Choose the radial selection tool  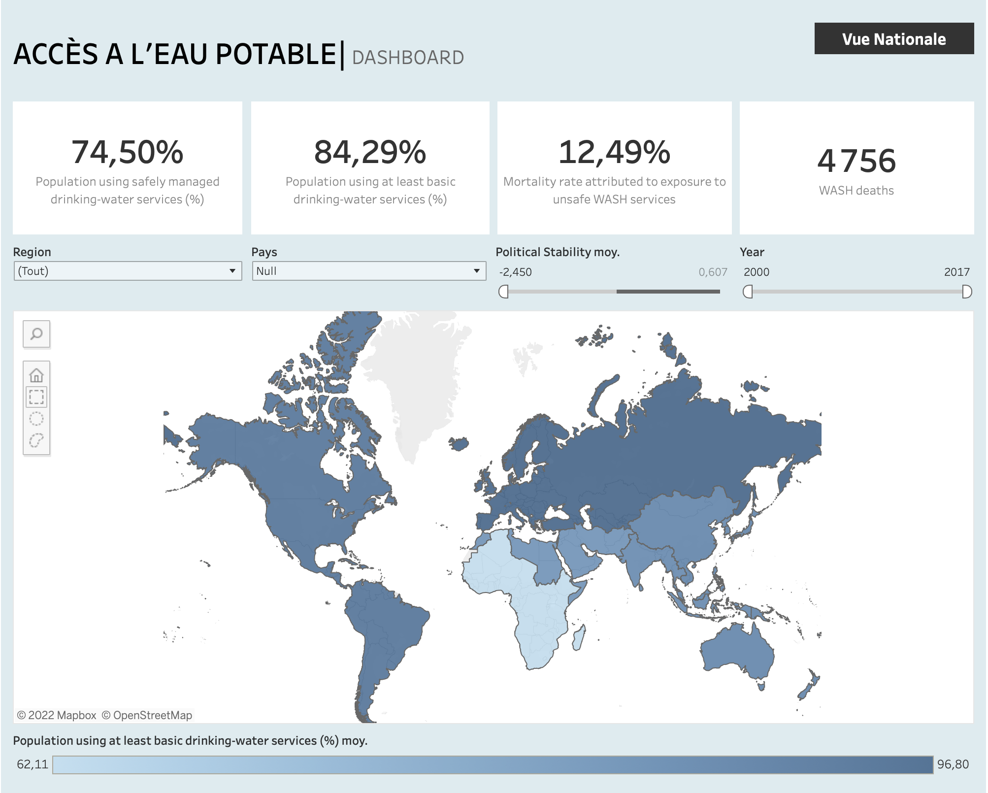[x=36, y=419]
